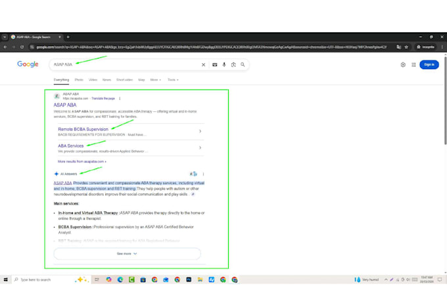Bookmark this page with the star icon
Image resolution: width=447 pixels, height=302 pixels.
(406, 47)
